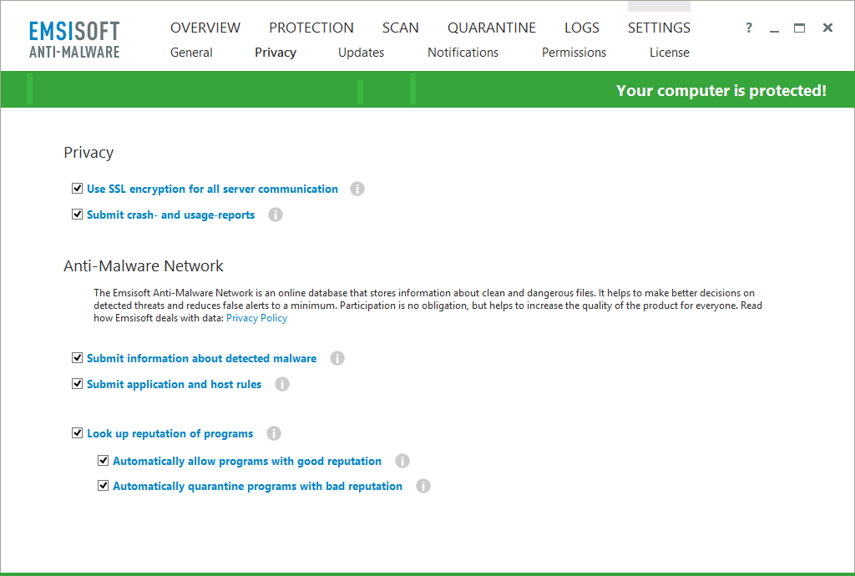Click info icon for auto-quarantine bad reputation

pyautogui.click(x=423, y=486)
